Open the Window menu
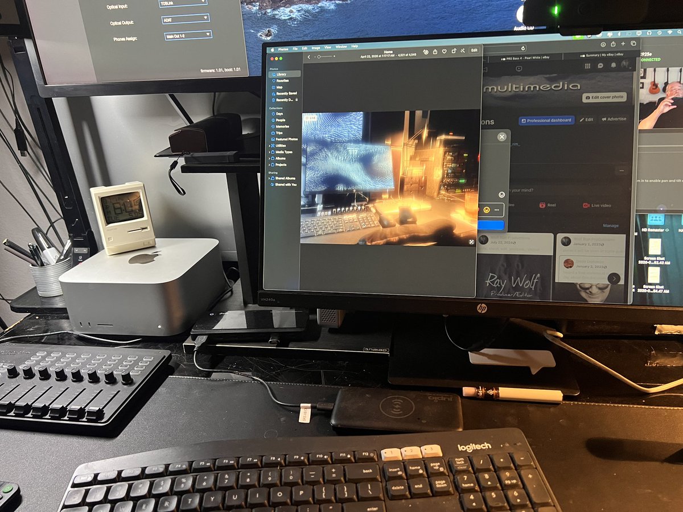This screenshot has height=512, width=683. click(341, 47)
